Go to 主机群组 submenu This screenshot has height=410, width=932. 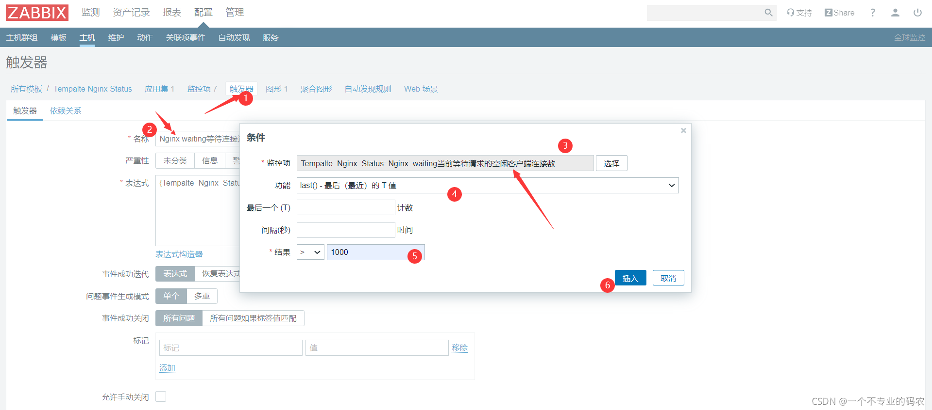click(x=22, y=37)
